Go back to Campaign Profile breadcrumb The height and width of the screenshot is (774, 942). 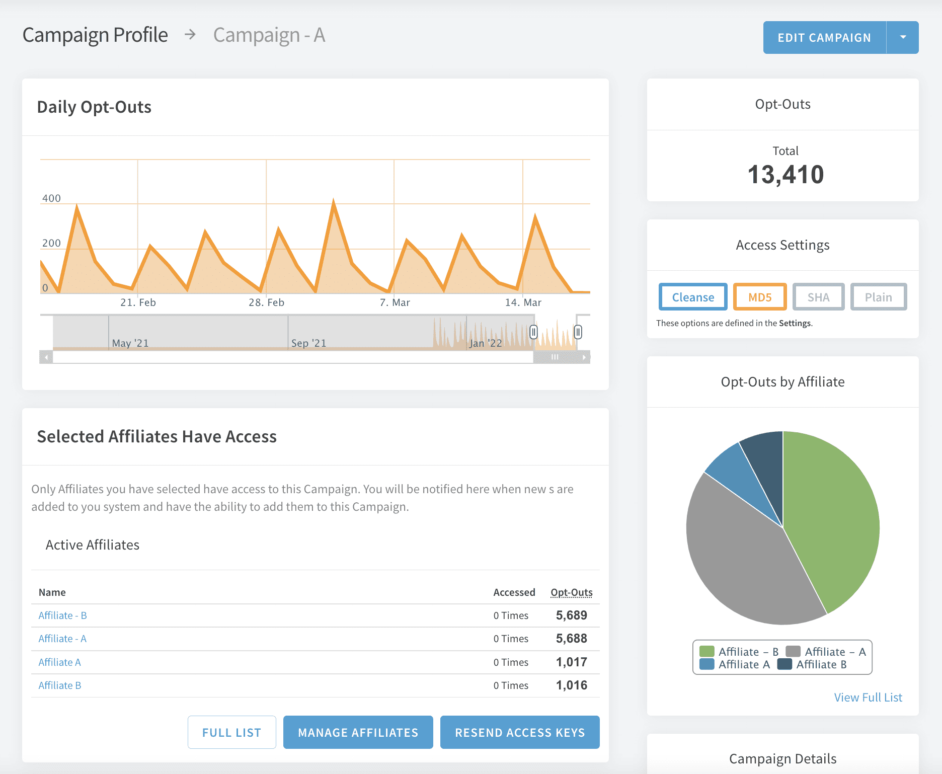click(95, 35)
